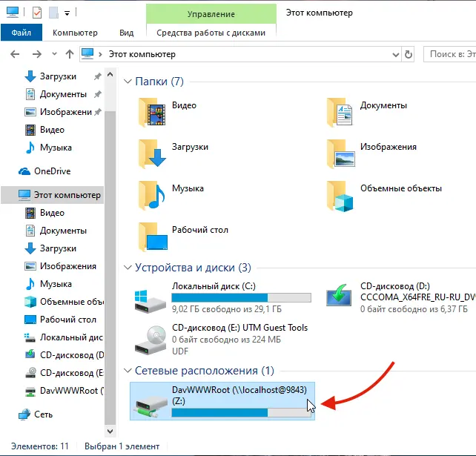Open pinned Загрузки in quick access
Screen dimensions: 476x456
[58, 76]
